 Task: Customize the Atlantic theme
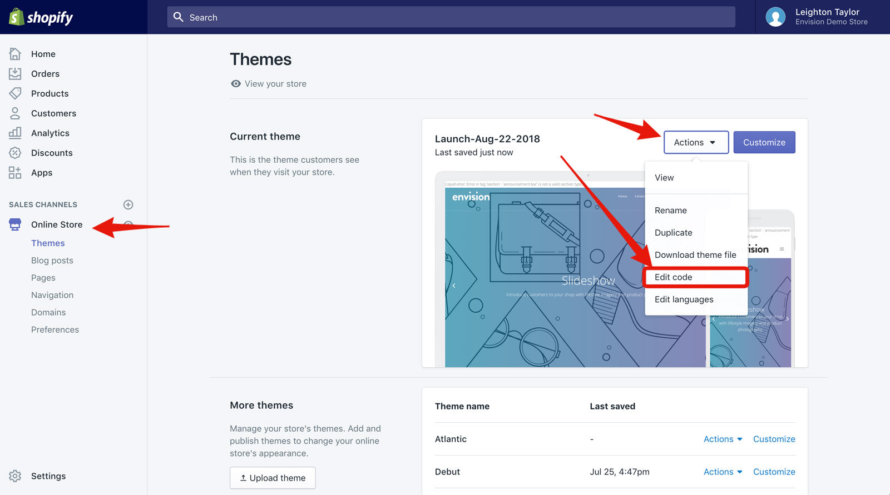[774, 439]
